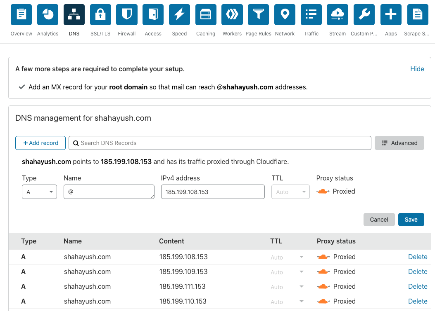Toggle proxy cloud for 185.199.111.153 row

[323, 287]
